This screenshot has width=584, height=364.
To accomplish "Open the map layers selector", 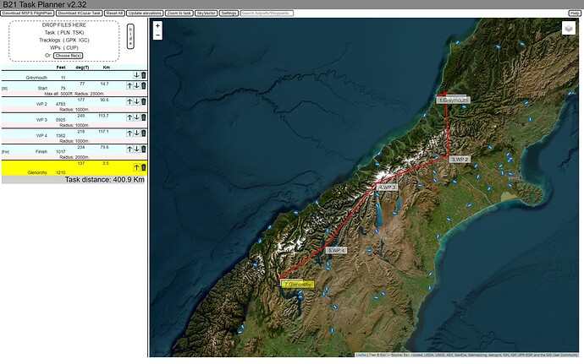I will (569, 28).
